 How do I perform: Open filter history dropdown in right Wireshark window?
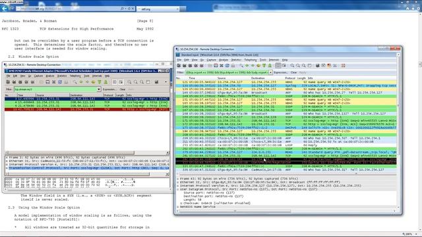[x=270, y=72]
